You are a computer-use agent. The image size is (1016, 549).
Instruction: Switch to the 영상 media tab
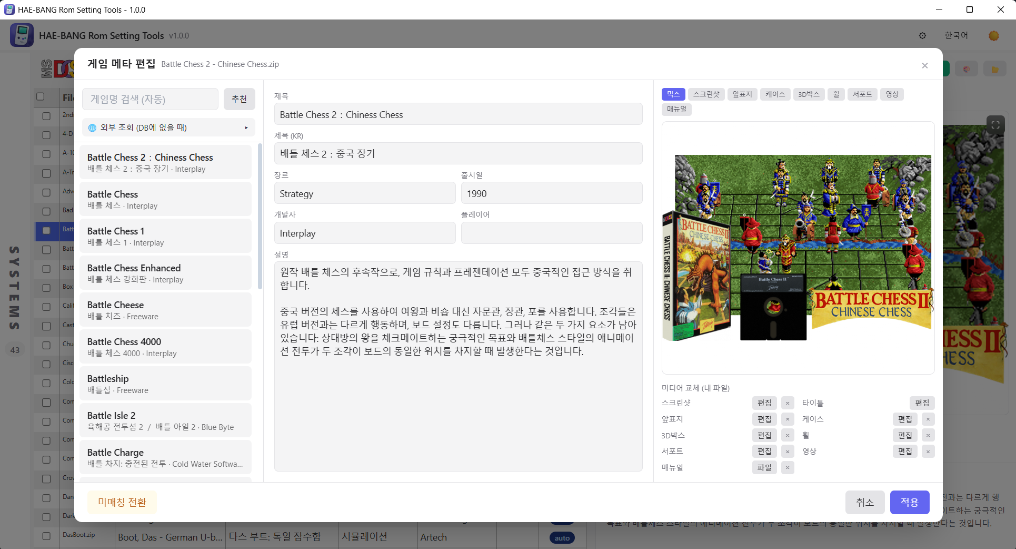click(x=892, y=94)
